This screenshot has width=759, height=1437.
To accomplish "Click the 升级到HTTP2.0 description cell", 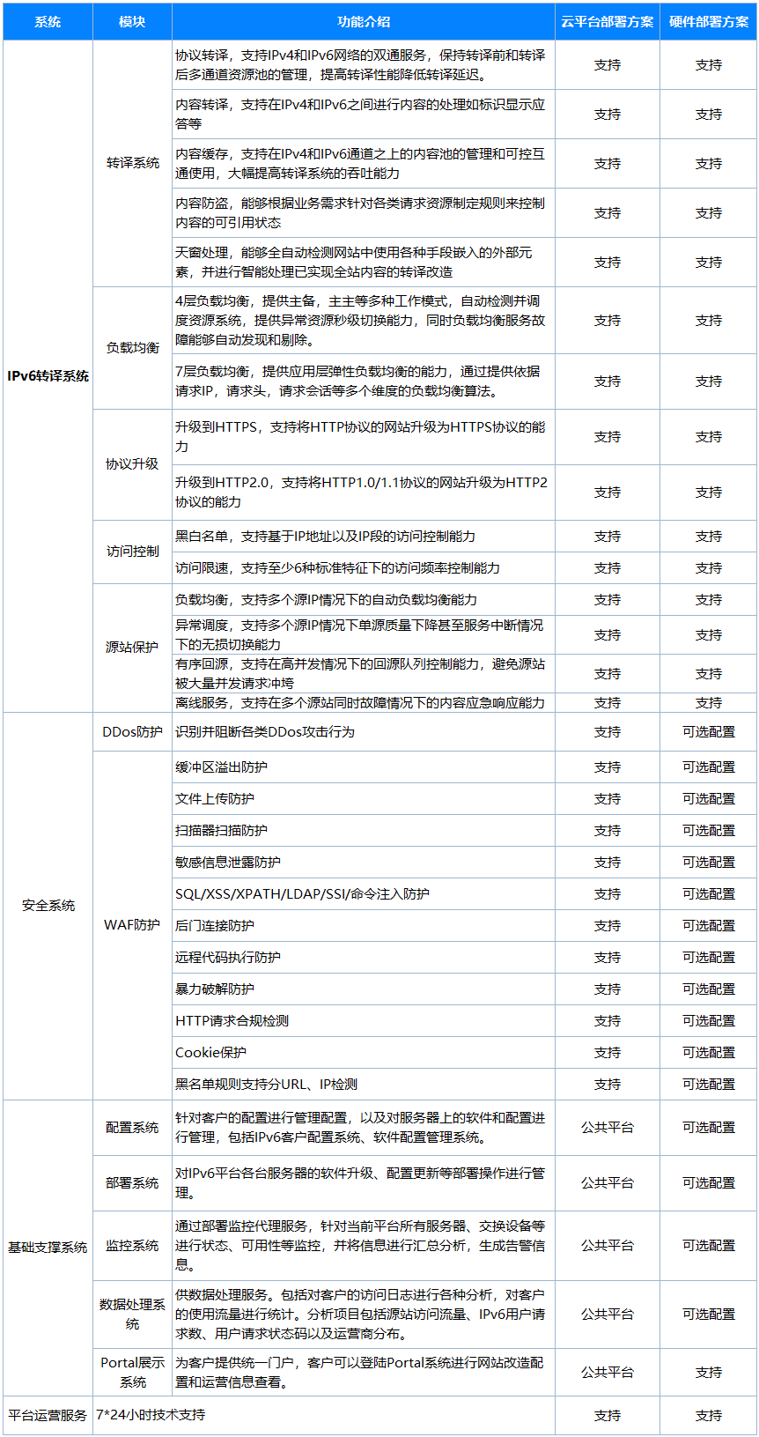I will (364, 493).
